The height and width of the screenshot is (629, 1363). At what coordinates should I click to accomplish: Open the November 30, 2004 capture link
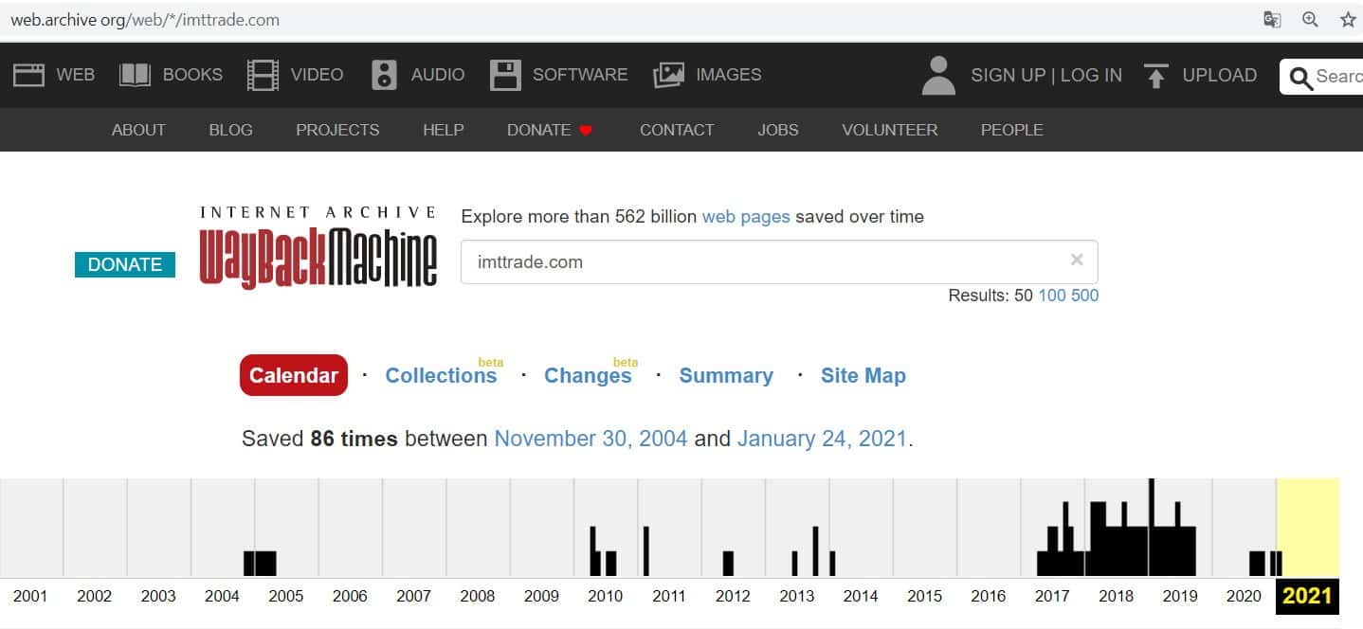591,439
